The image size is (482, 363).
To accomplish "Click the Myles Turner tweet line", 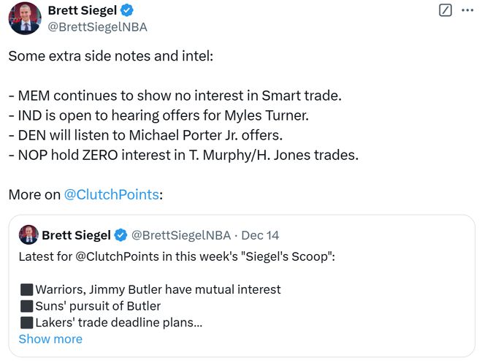I will pyautogui.click(x=158, y=115).
